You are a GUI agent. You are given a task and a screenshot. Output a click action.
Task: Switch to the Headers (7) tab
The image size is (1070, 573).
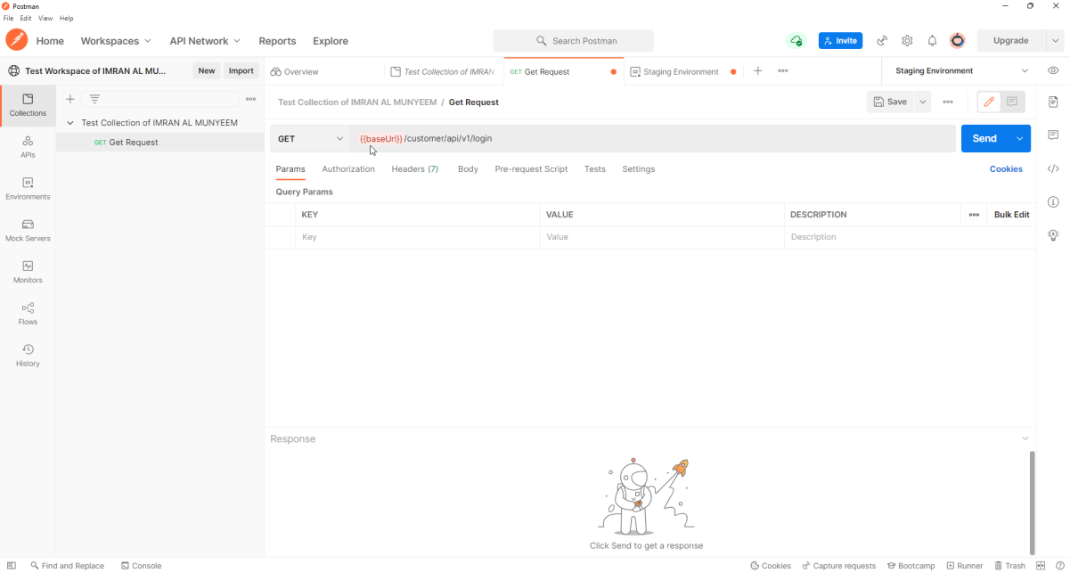[x=415, y=169]
